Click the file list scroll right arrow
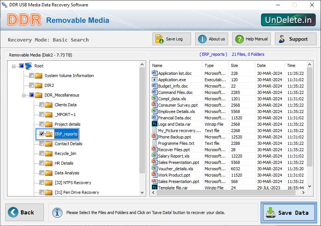The image size is (321, 226). [303, 192]
